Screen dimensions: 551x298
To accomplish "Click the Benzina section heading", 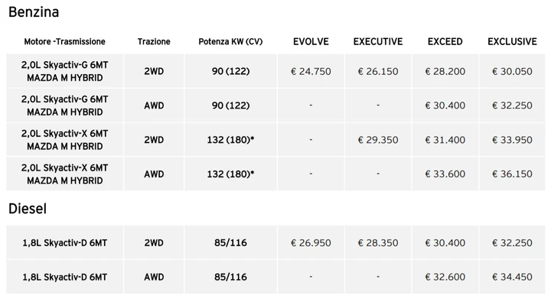I will 34,12.
